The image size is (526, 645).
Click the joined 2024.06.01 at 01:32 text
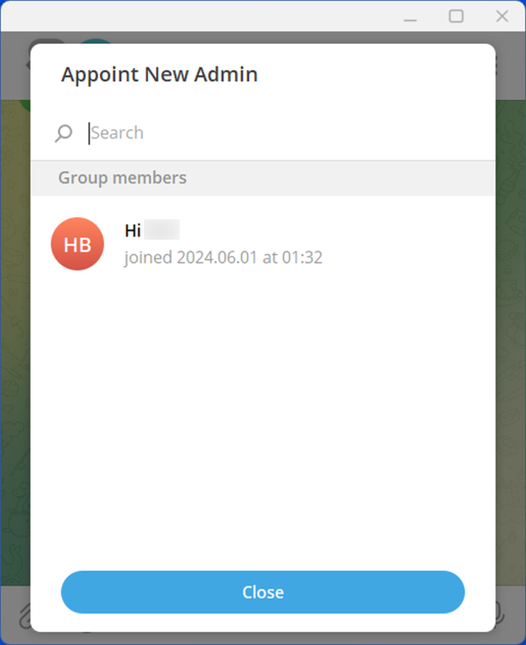[x=224, y=258]
